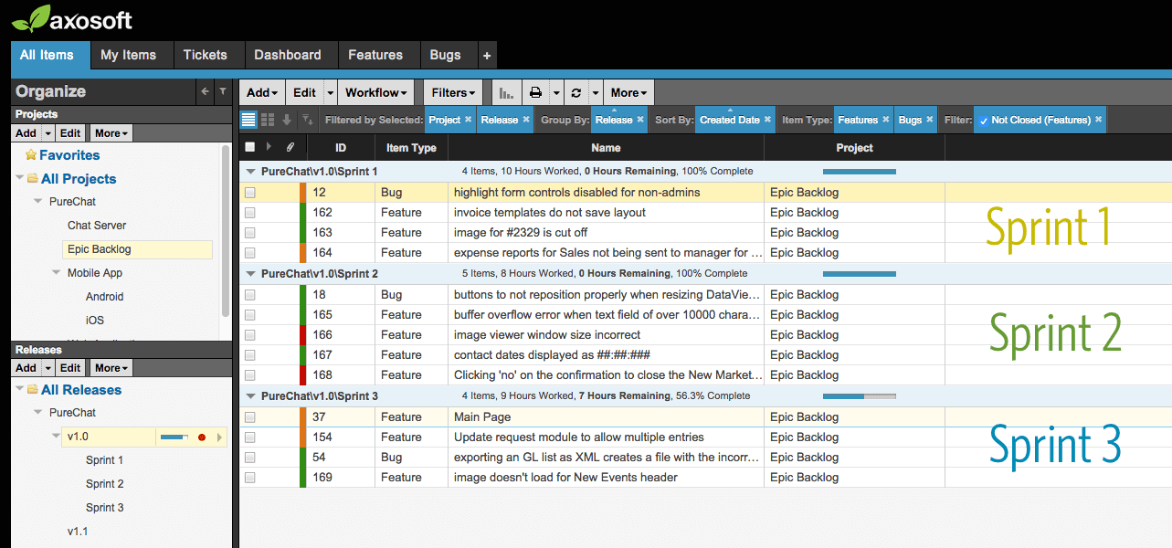Select the checkbox for item 37 Main Page
This screenshot has width=1172, height=548.
(250, 417)
